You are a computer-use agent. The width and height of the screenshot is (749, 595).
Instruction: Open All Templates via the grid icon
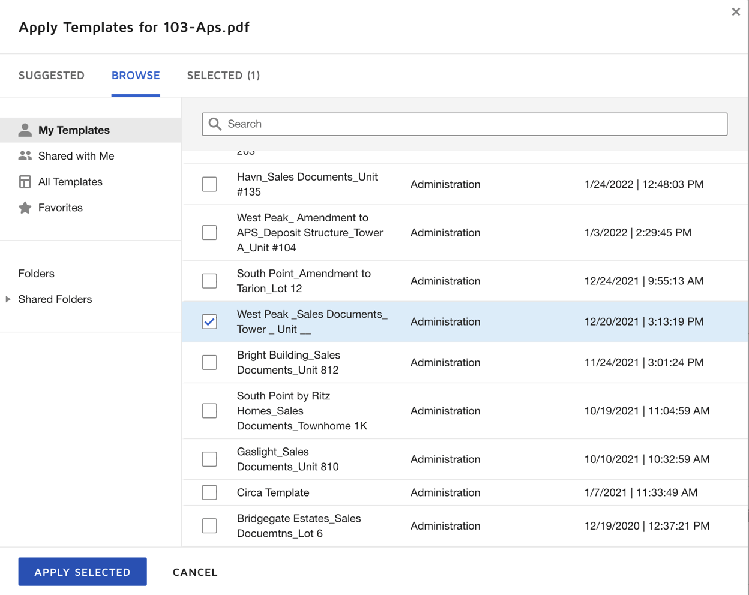pos(25,181)
